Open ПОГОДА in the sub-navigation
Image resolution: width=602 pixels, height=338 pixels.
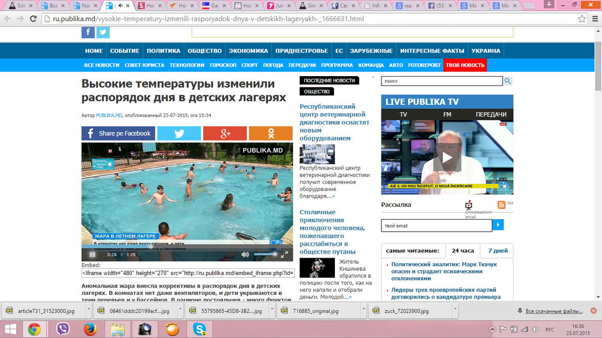[273, 65]
